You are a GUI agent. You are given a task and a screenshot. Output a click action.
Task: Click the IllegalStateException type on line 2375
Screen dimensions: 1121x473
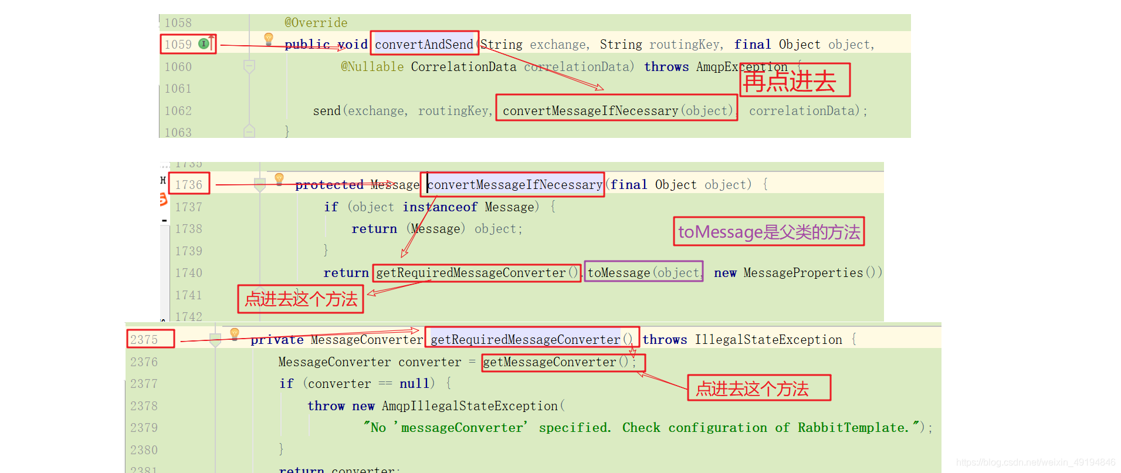[768, 340]
